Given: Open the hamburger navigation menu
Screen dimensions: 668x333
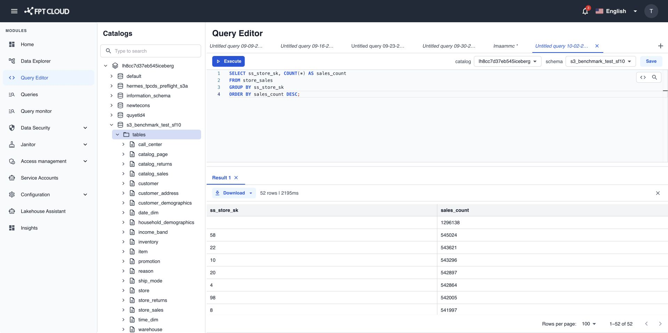Looking at the screenshot, I should (14, 11).
